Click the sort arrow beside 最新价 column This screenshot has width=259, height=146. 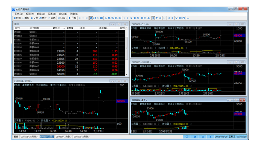(64, 28)
